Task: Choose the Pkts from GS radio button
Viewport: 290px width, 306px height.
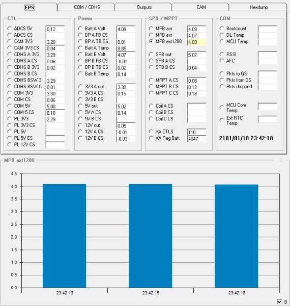Action: click(222, 80)
